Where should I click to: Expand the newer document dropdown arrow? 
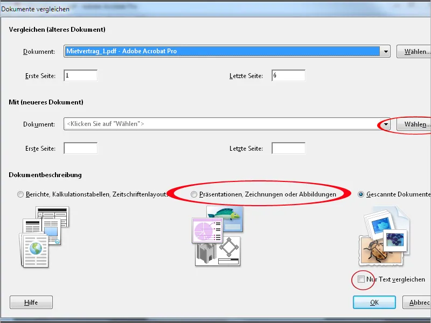pos(386,124)
